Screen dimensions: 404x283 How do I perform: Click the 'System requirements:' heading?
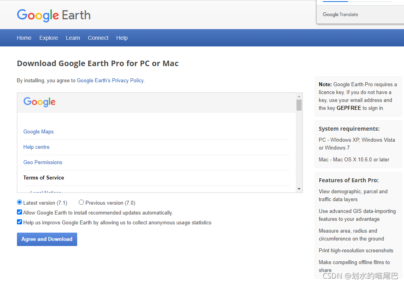pos(349,129)
